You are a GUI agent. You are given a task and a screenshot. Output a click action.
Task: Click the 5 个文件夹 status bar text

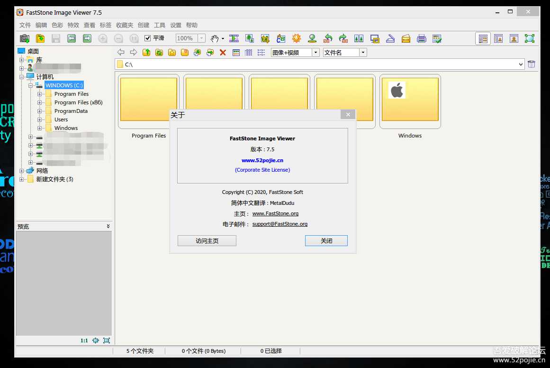coord(140,351)
